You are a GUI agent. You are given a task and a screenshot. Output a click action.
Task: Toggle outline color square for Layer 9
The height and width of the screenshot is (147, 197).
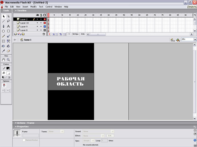[44, 26]
